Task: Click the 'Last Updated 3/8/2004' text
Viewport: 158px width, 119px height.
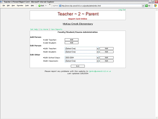Action: 78,74
